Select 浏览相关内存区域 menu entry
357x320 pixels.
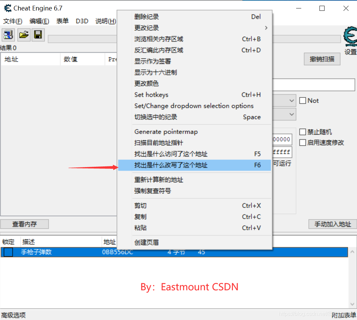click(195, 39)
